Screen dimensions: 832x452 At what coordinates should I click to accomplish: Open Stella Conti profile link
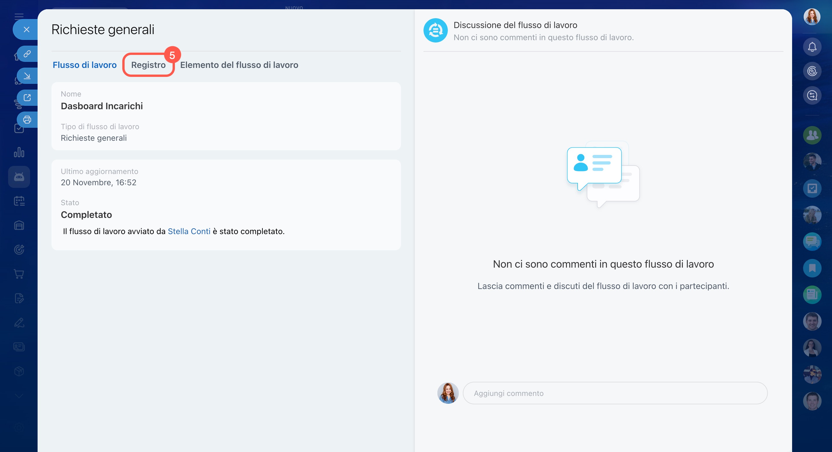point(189,231)
